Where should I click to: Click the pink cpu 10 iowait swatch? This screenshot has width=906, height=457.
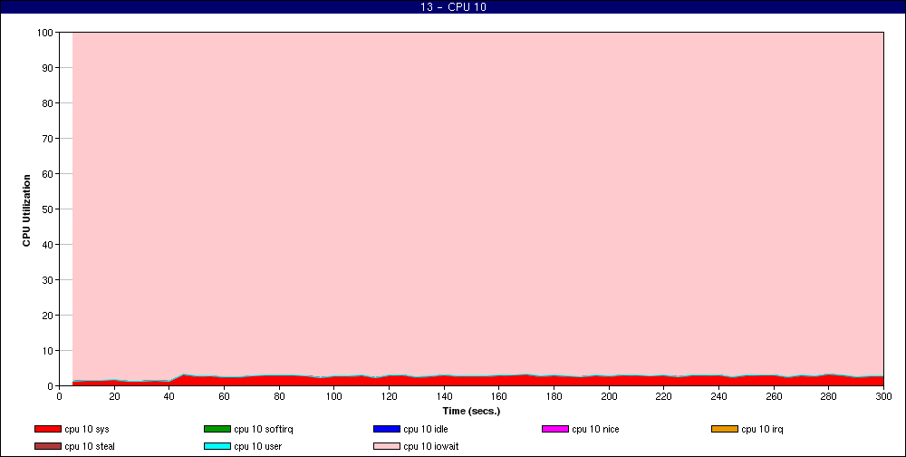click(386, 446)
